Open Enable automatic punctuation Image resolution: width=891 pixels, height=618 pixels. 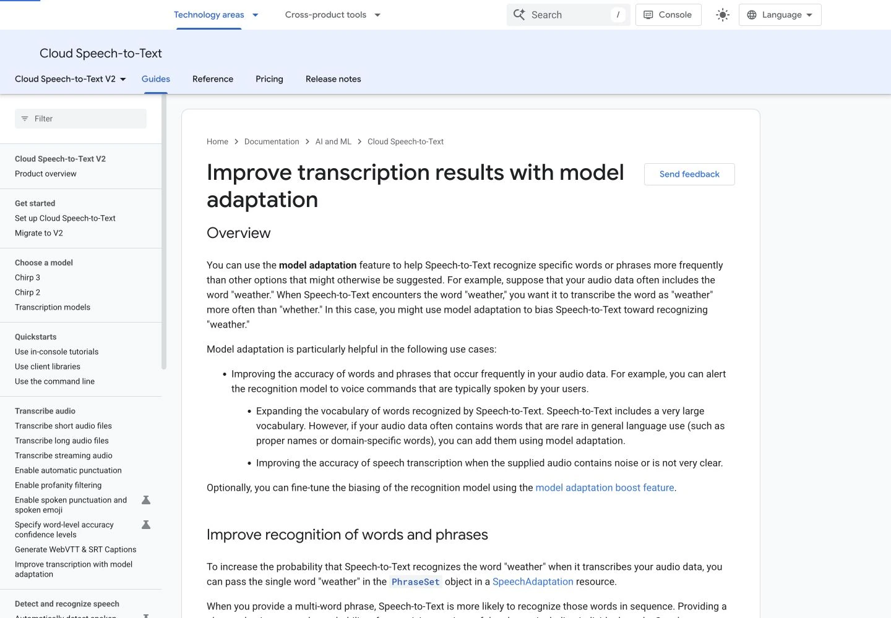(x=68, y=470)
